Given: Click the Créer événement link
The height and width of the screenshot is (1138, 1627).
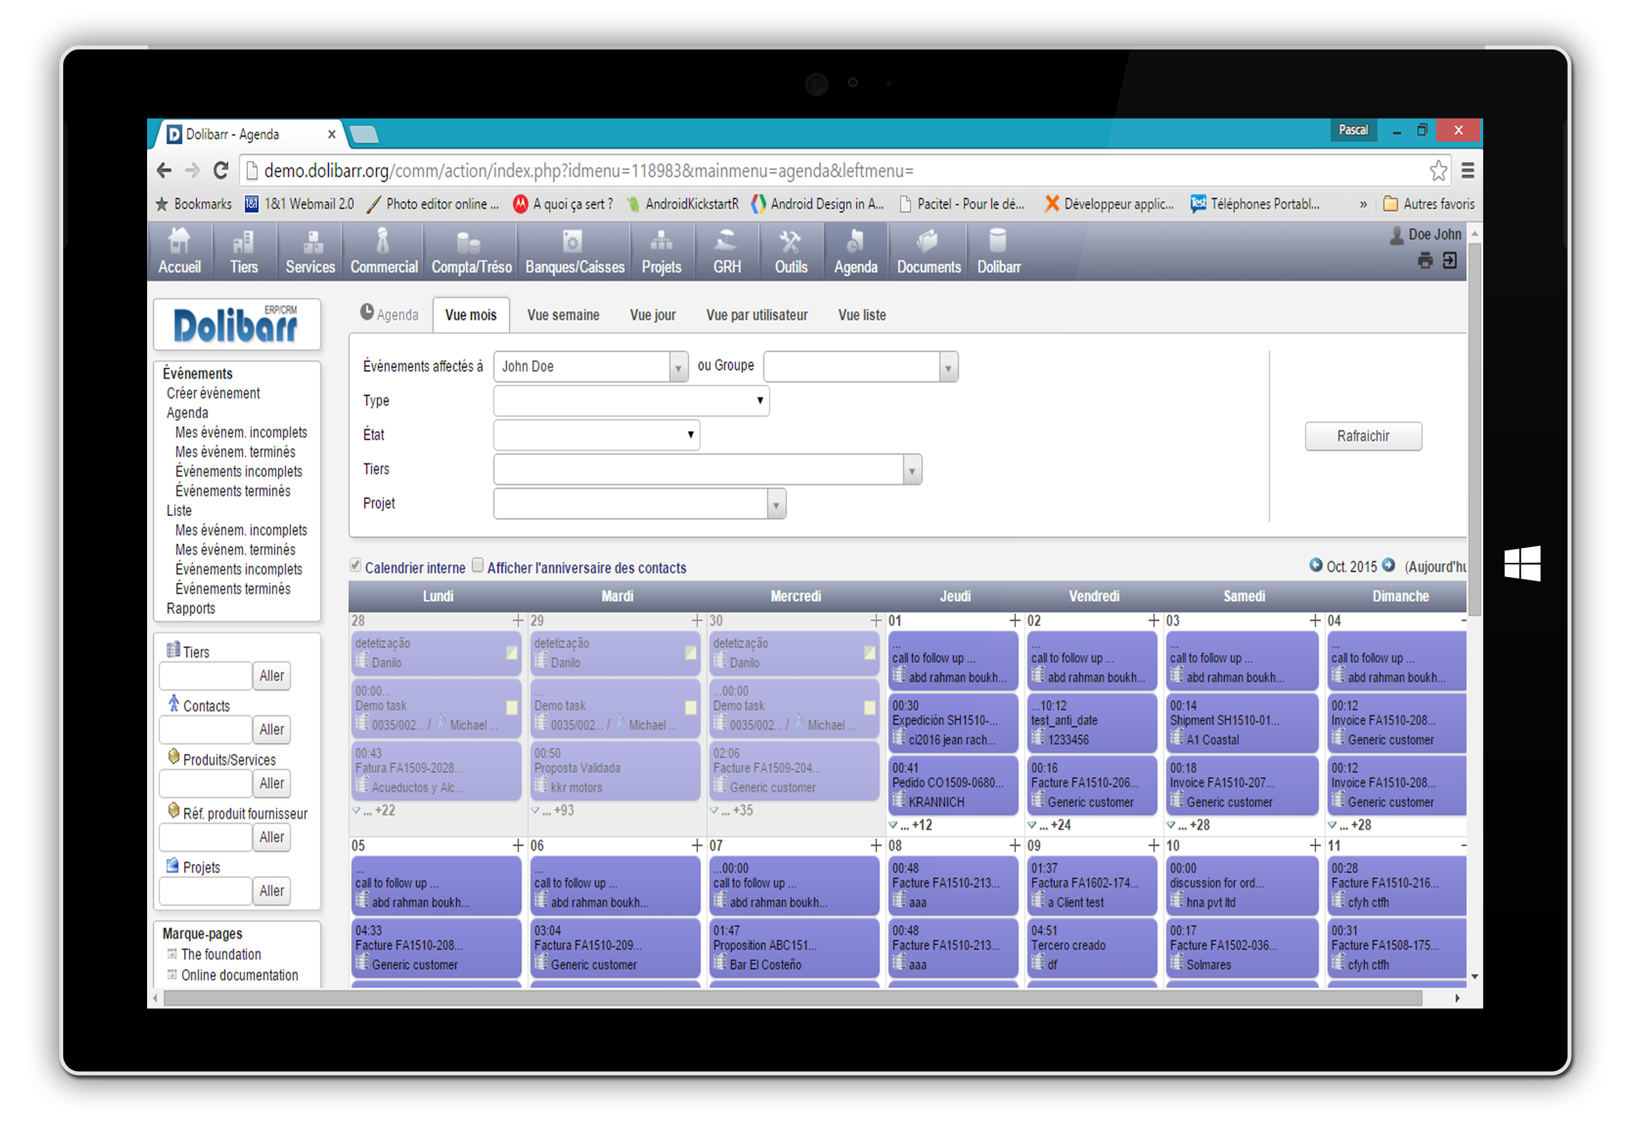Looking at the screenshot, I should [x=213, y=393].
